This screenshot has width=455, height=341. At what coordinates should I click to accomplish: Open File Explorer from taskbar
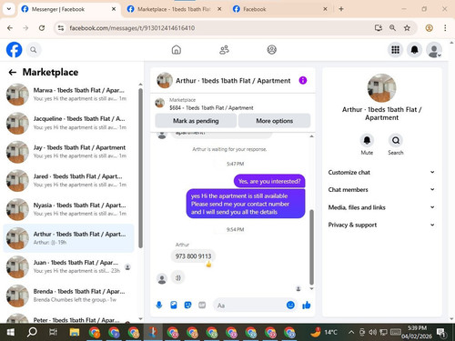(x=75, y=332)
